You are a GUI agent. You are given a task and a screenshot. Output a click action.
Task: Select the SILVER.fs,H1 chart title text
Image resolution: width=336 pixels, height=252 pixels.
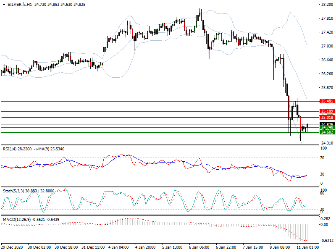pyautogui.click(x=20, y=5)
